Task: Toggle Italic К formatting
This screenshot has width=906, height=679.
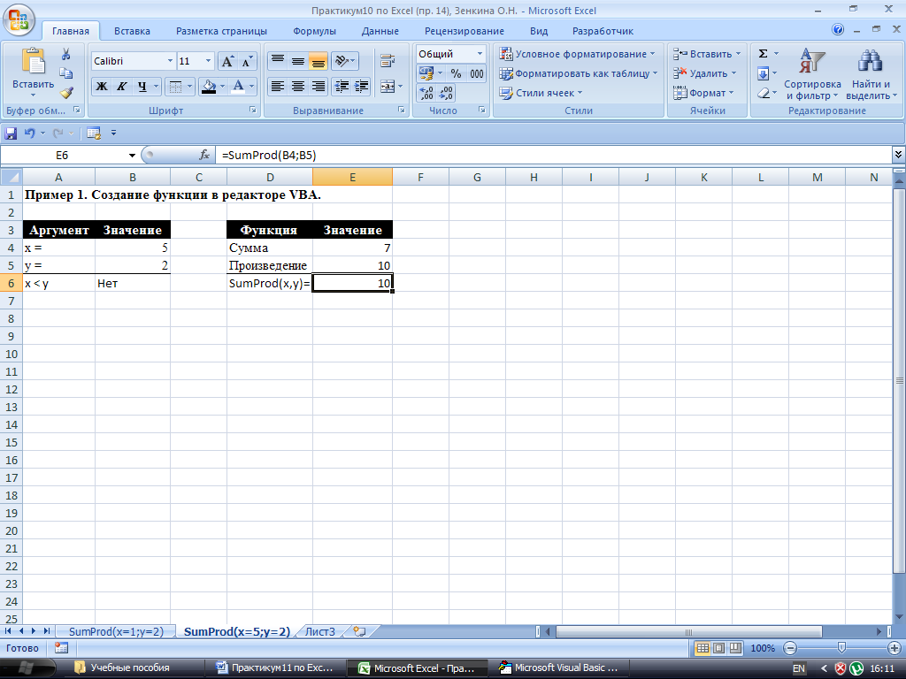Action: point(121,87)
